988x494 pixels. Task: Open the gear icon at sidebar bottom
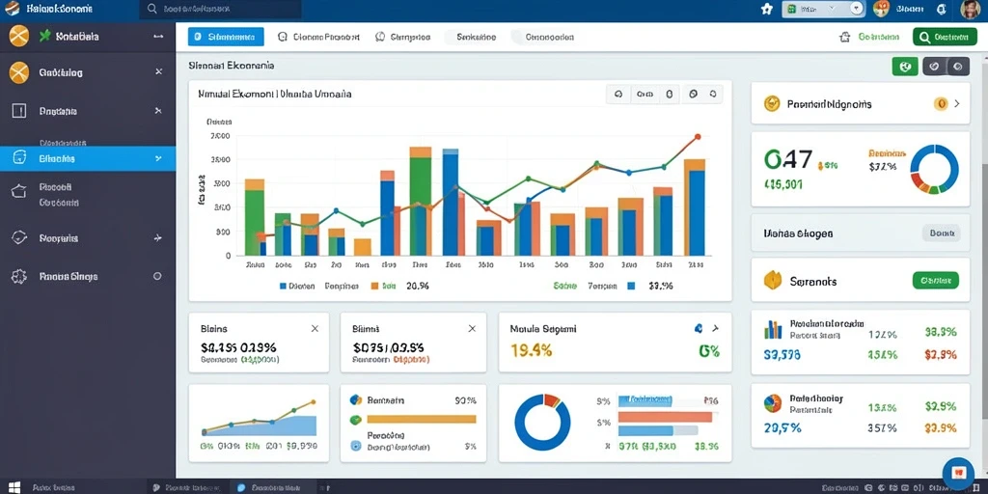tap(19, 276)
